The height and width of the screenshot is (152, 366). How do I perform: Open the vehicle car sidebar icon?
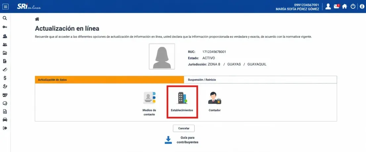click(5, 120)
